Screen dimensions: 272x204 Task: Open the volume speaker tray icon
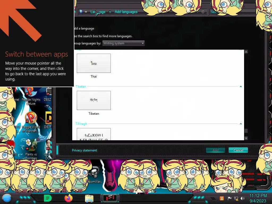click(243, 198)
